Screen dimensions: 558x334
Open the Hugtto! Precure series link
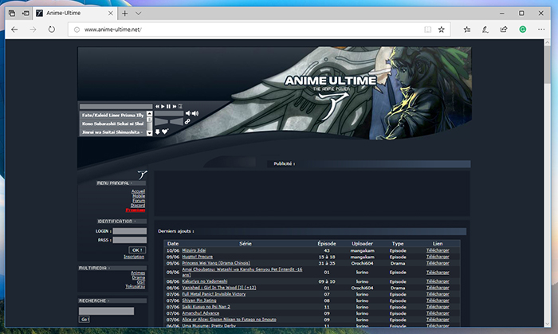click(198, 257)
